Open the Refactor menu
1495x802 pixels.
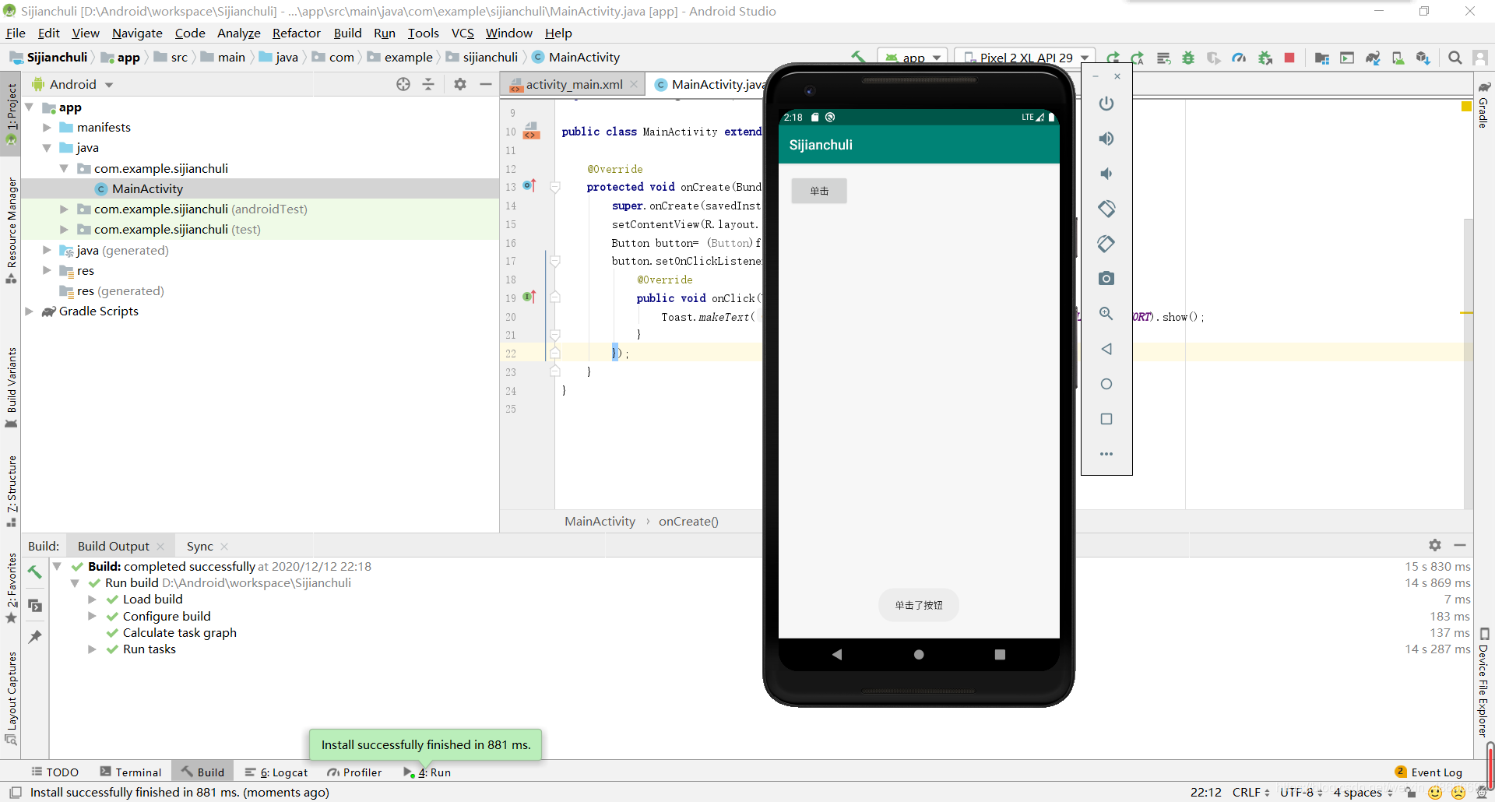[297, 33]
